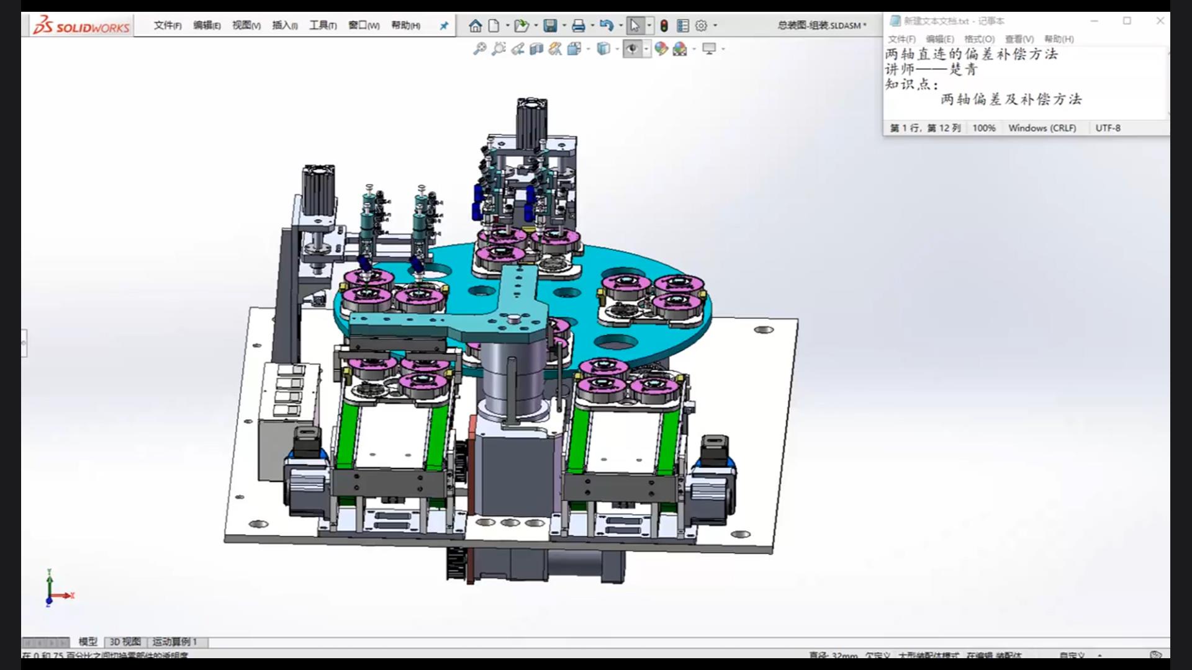Open Notepad 编辑(E) menu
1192x670 pixels.
(940, 39)
